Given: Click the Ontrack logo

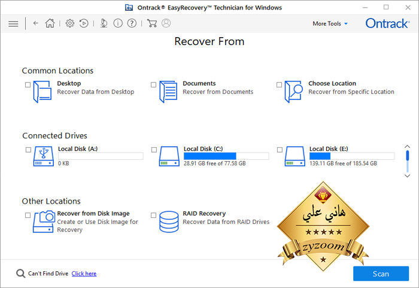Looking at the screenshot, I should (x=387, y=23).
